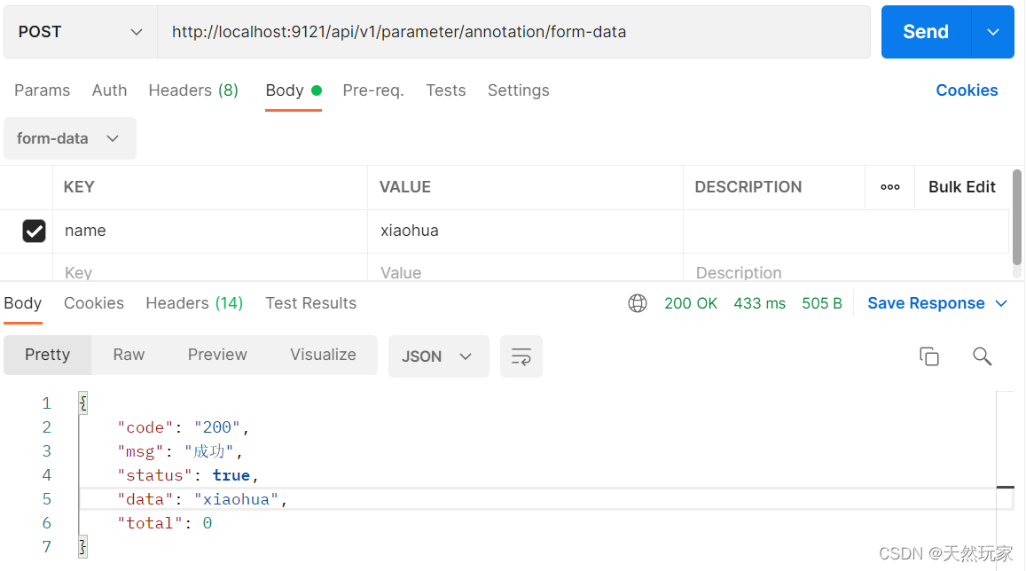Expand the Save Response chevron
The height and width of the screenshot is (571, 1026).
point(1000,303)
